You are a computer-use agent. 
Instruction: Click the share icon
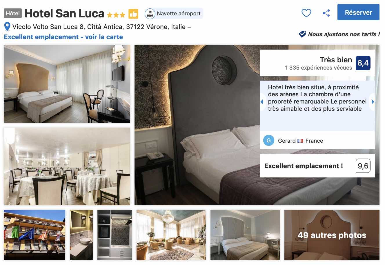[x=326, y=13]
